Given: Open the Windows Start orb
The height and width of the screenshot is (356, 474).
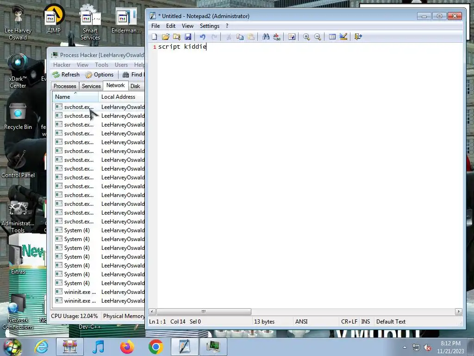Looking at the screenshot, I should coord(12,347).
